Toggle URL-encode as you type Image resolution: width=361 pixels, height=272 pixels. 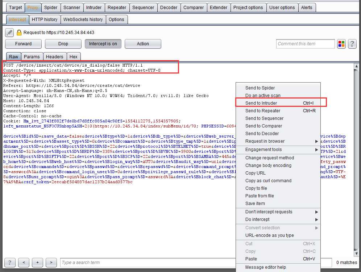point(278,235)
